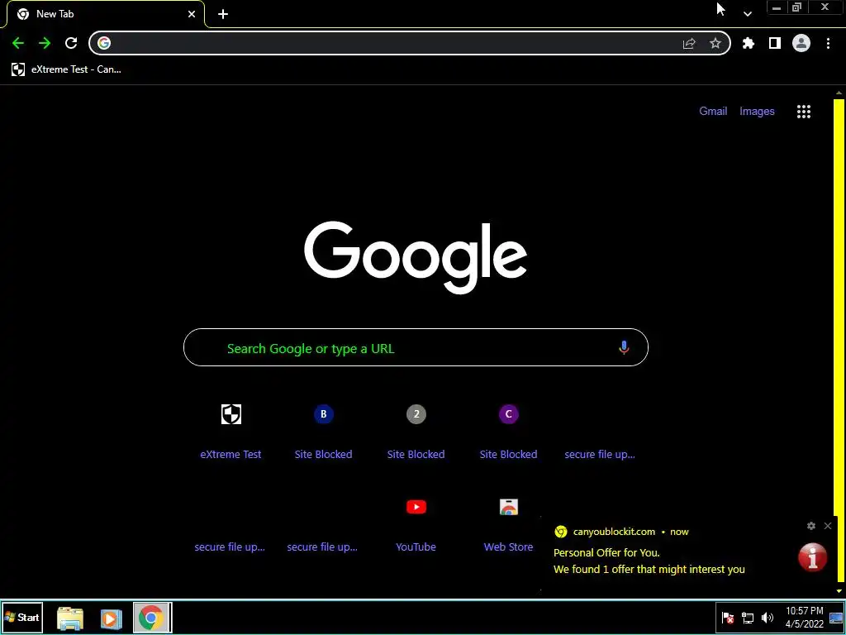Click the Search Google or type a URL box

pyautogui.click(x=416, y=347)
